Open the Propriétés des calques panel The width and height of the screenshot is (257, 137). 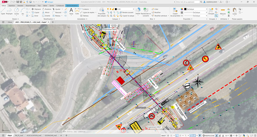102,12
